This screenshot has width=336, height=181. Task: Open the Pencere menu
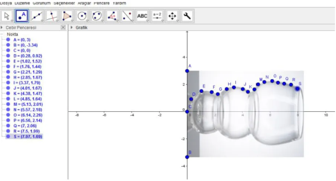pyautogui.click(x=102, y=3)
